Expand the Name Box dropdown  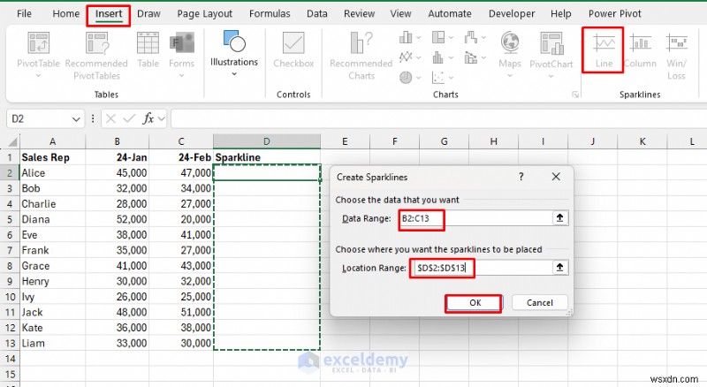click(76, 119)
